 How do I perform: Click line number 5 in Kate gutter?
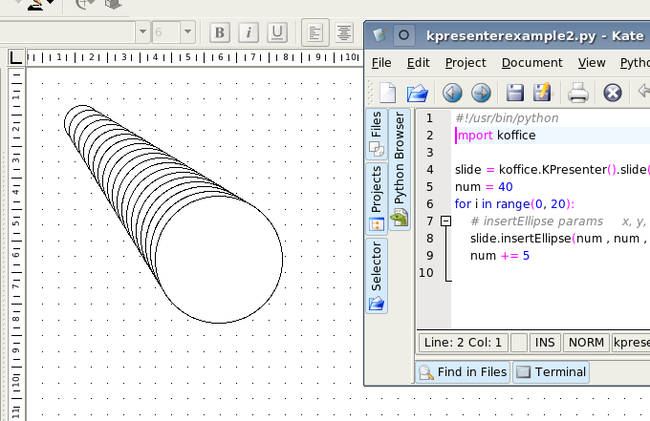(x=429, y=187)
